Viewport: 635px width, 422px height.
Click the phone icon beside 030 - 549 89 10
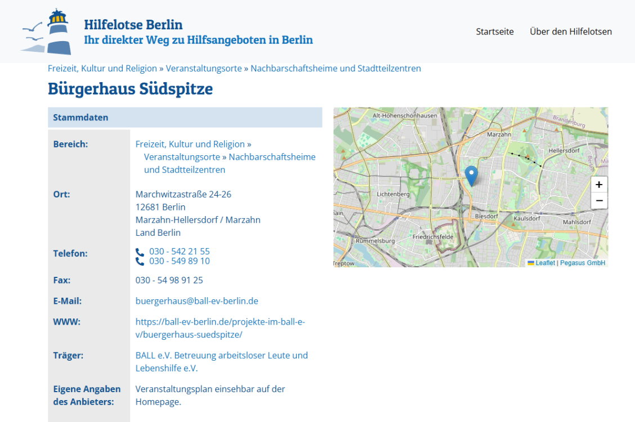click(140, 261)
